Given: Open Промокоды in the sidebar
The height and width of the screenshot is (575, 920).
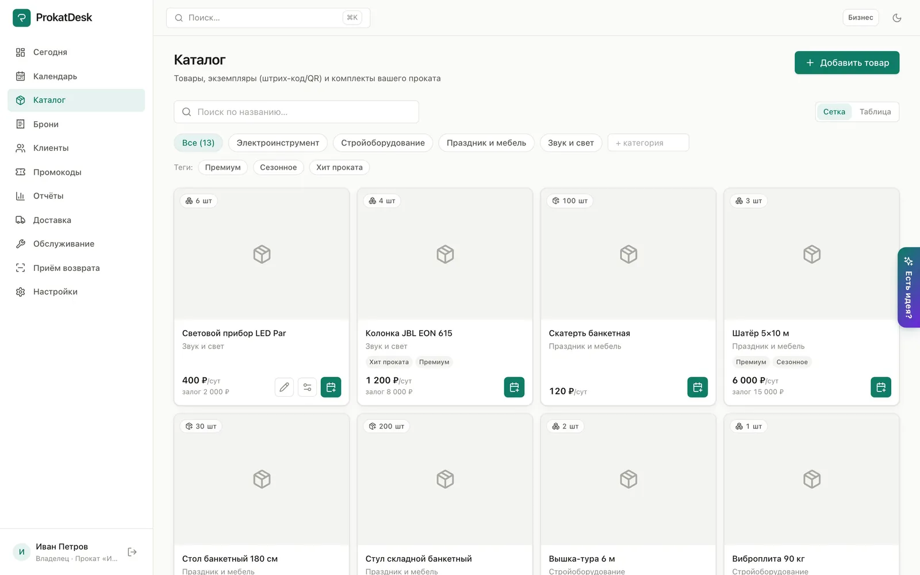Looking at the screenshot, I should click(x=76, y=172).
